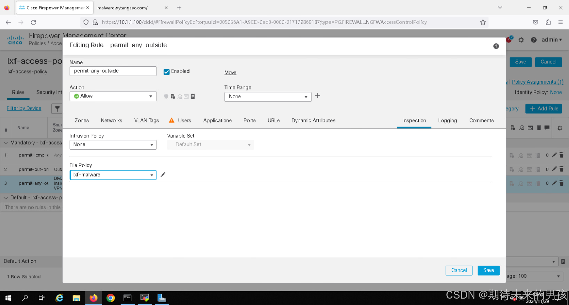Screen dimensions: 569x305
Task: Open FMC notifications alert icon
Action: [509, 39]
